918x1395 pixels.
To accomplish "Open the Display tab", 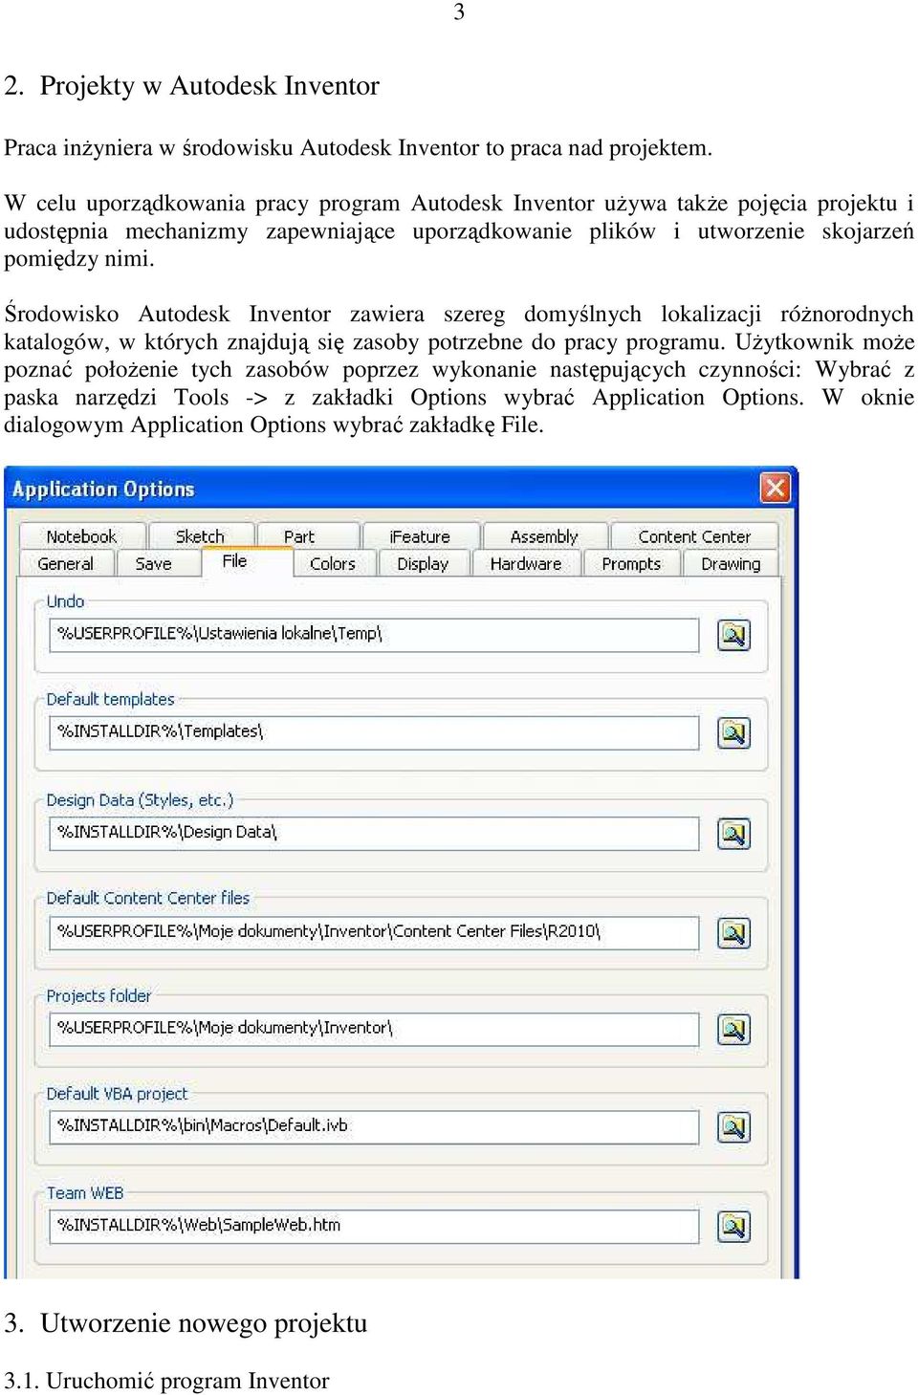I will point(423,564).
